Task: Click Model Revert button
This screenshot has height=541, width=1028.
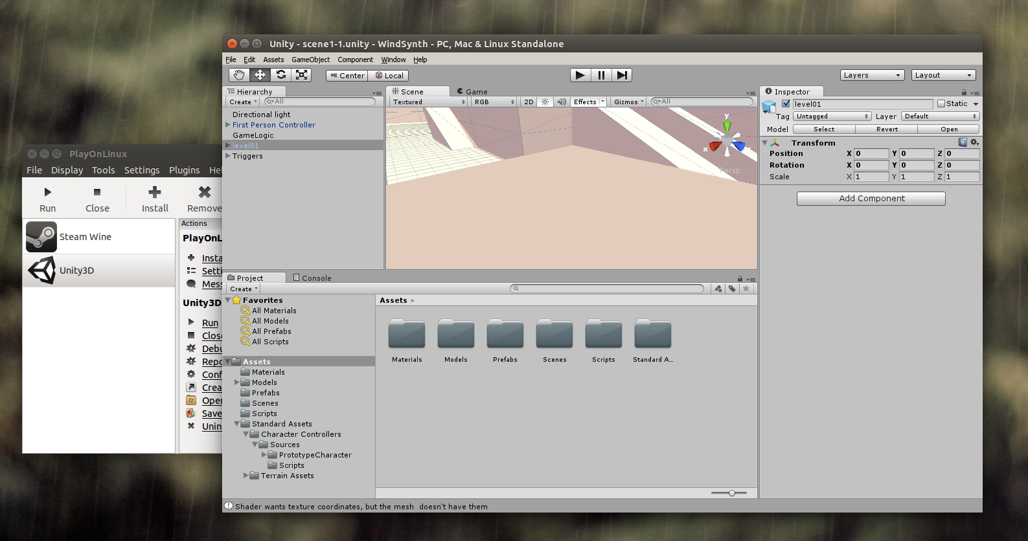Action: point(887,129)
